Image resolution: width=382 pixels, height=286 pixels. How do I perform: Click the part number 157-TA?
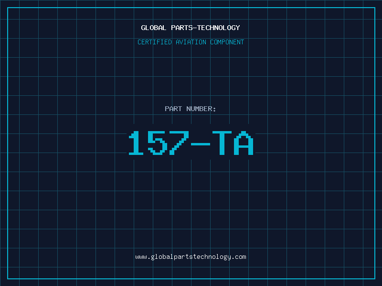coord(191,143)
